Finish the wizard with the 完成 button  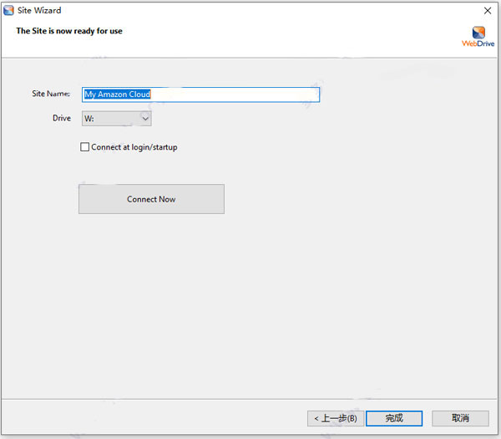393,418
